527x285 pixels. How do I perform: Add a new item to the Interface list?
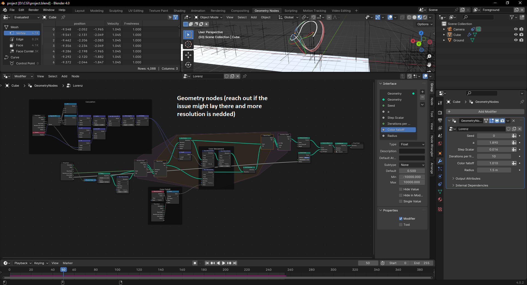pyautogui.click(x=422, y=92)
